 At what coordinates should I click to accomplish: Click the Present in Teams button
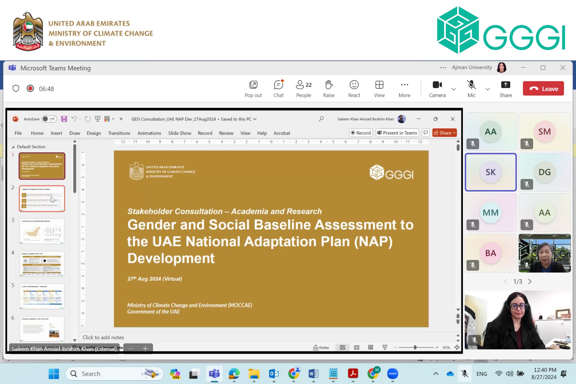click(x=397, y=133)
